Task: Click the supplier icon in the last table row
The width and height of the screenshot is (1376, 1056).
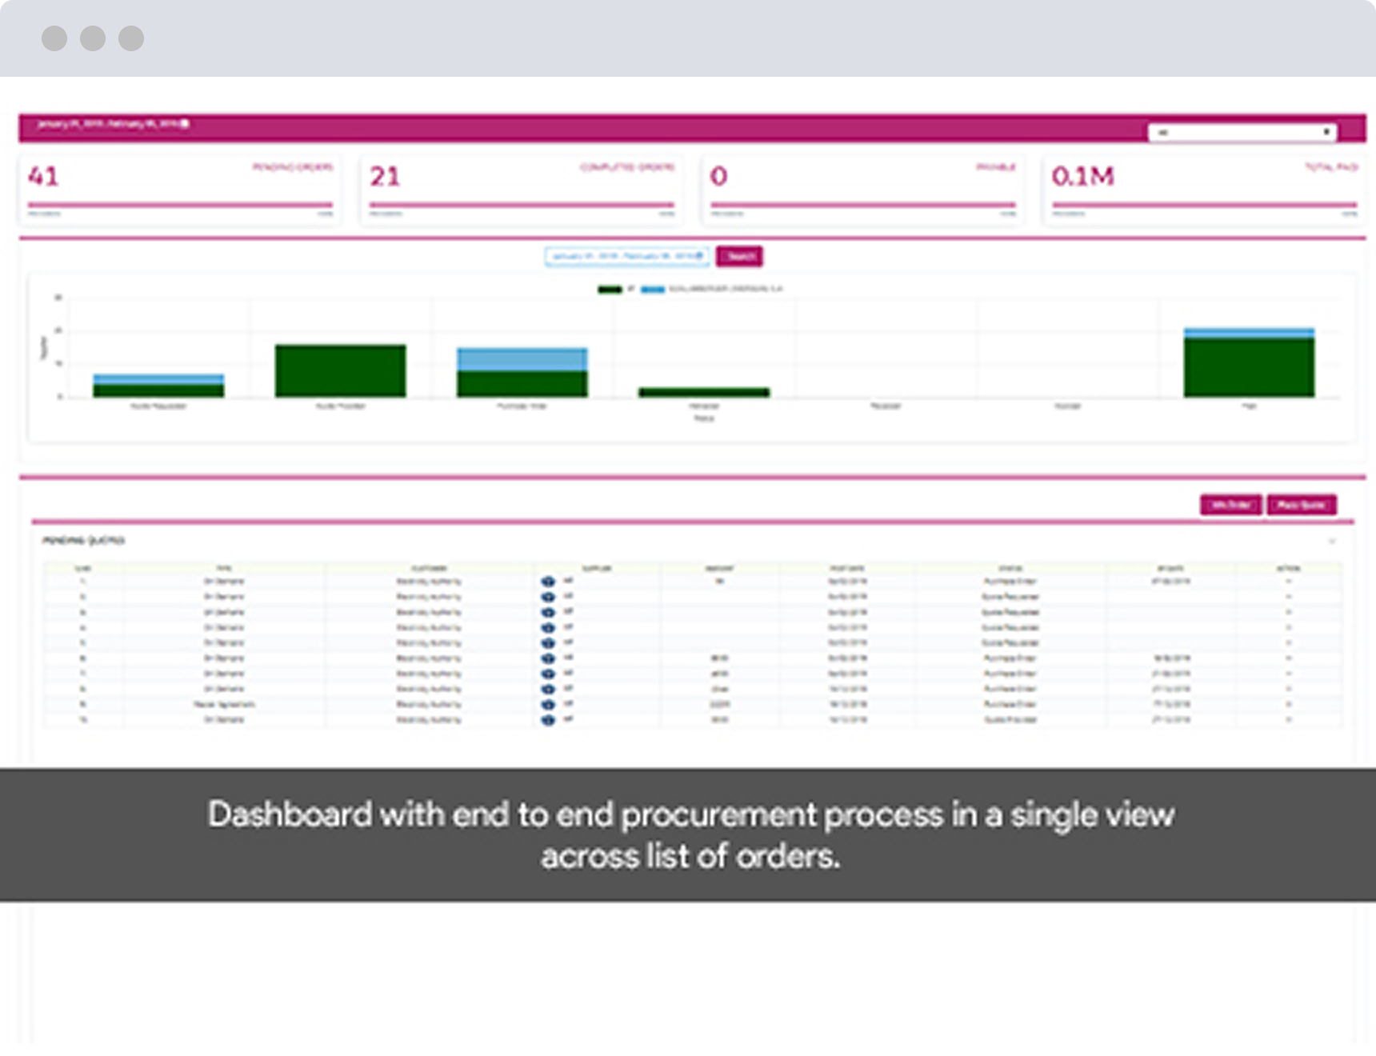Action: (x=548, y=720)
